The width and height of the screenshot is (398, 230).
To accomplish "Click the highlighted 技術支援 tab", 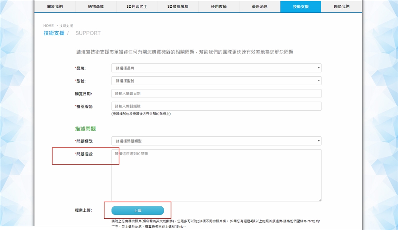I will coord(300,7).
